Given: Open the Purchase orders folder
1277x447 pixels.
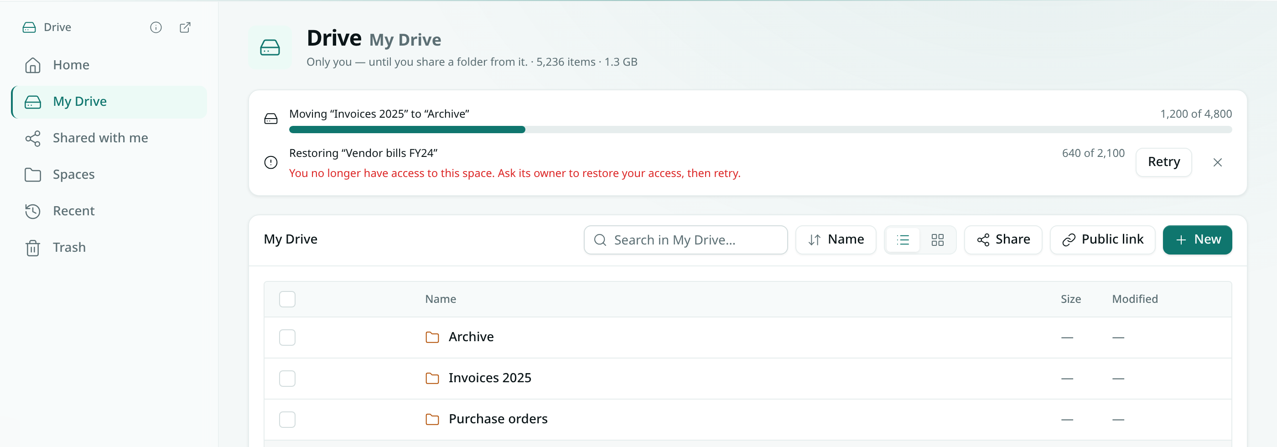Looking at the screenshot, I should click(x=498, y=419).
